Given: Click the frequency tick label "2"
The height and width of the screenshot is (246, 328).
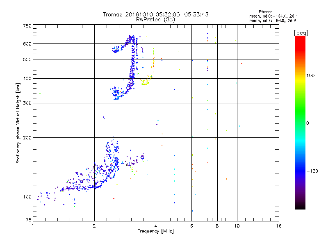Looking at the screenshot, I should pos(94,226).
